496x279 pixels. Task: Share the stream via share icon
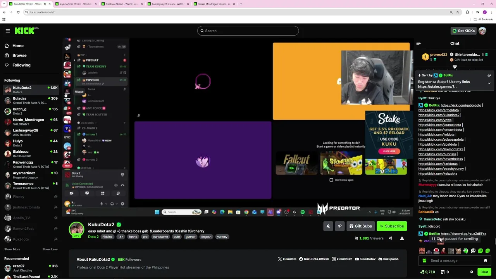[x=390, y=238]
